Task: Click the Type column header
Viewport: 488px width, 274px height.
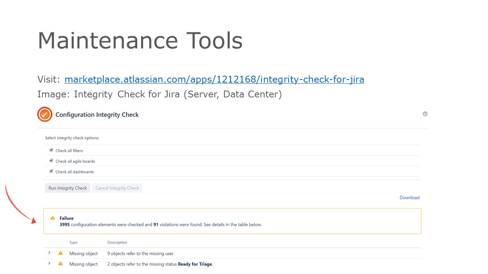Action: point(73,242)
